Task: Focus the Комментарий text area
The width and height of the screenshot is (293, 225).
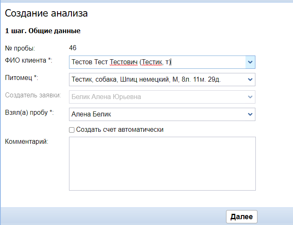Action: (x=162, y=164)
